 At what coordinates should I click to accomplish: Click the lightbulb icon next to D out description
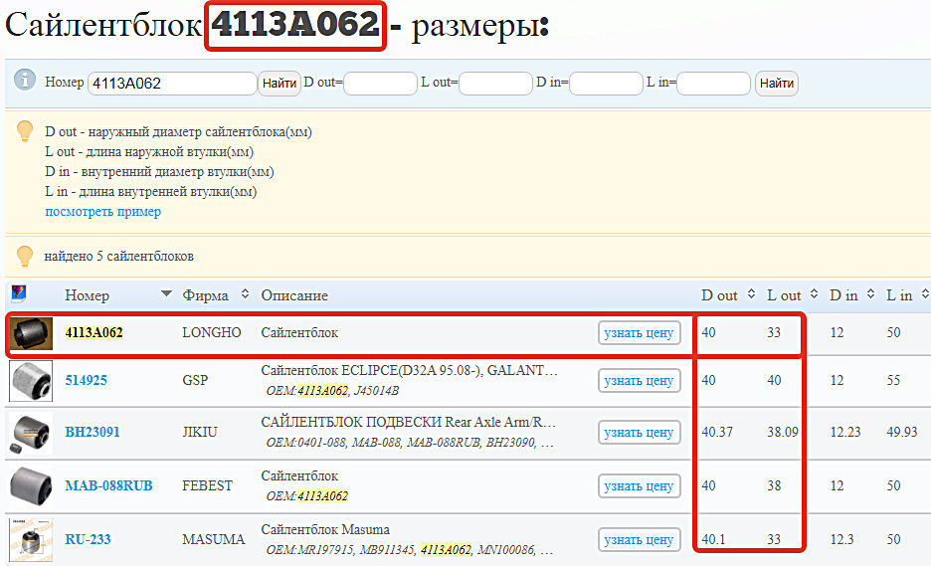click(x=25, y=130)
